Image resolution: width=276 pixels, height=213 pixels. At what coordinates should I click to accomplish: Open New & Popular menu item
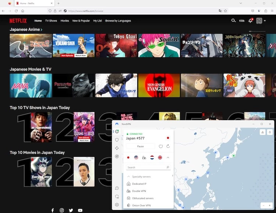pyautogui.click(x=81, y=21)
